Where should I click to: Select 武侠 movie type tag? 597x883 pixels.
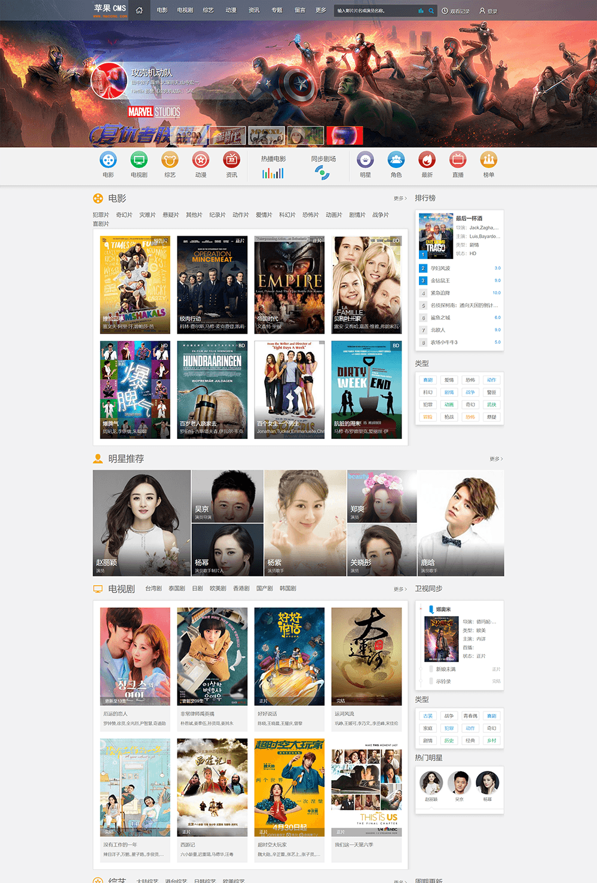[x=491, y=405]
